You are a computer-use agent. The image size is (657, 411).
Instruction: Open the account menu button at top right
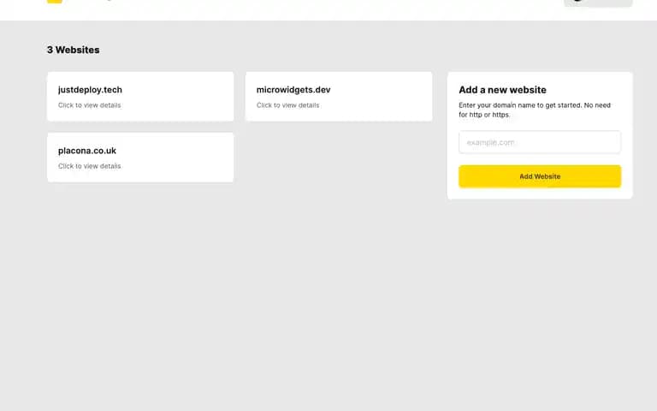pyautogui.click(x=598, y=3)
